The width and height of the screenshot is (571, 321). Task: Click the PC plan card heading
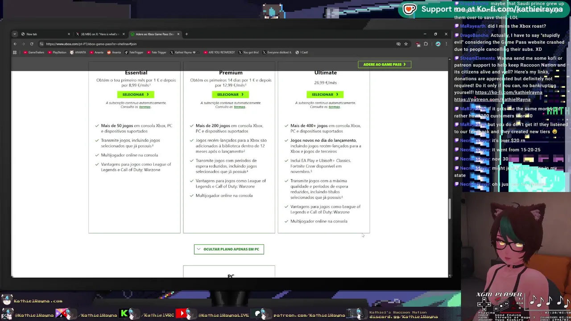click(231, 276)
